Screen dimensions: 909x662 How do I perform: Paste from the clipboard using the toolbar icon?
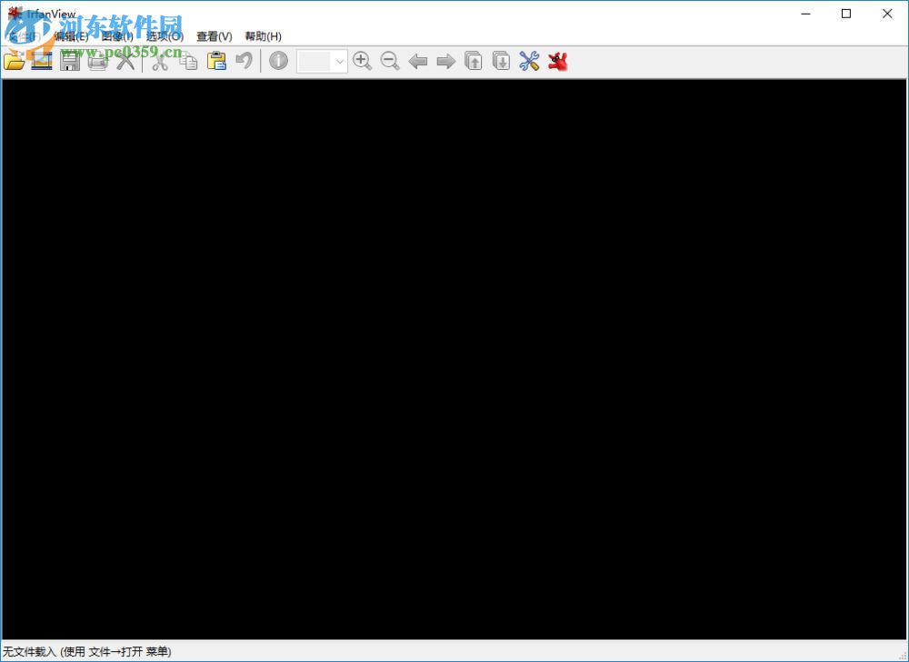216,61
